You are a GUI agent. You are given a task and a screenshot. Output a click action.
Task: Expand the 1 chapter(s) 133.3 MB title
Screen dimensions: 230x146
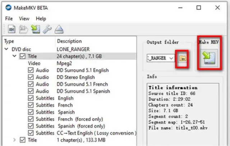(x=14, y=140)
